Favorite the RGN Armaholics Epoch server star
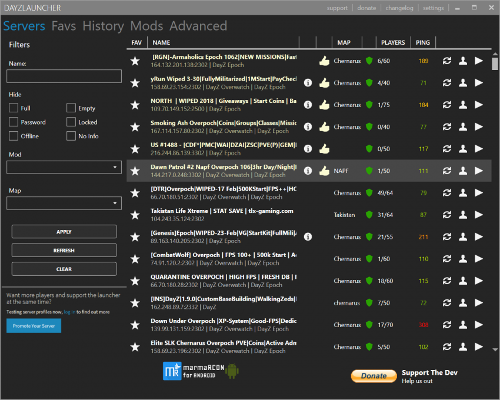Screen dimensions: 500x400 coord(135,61)
